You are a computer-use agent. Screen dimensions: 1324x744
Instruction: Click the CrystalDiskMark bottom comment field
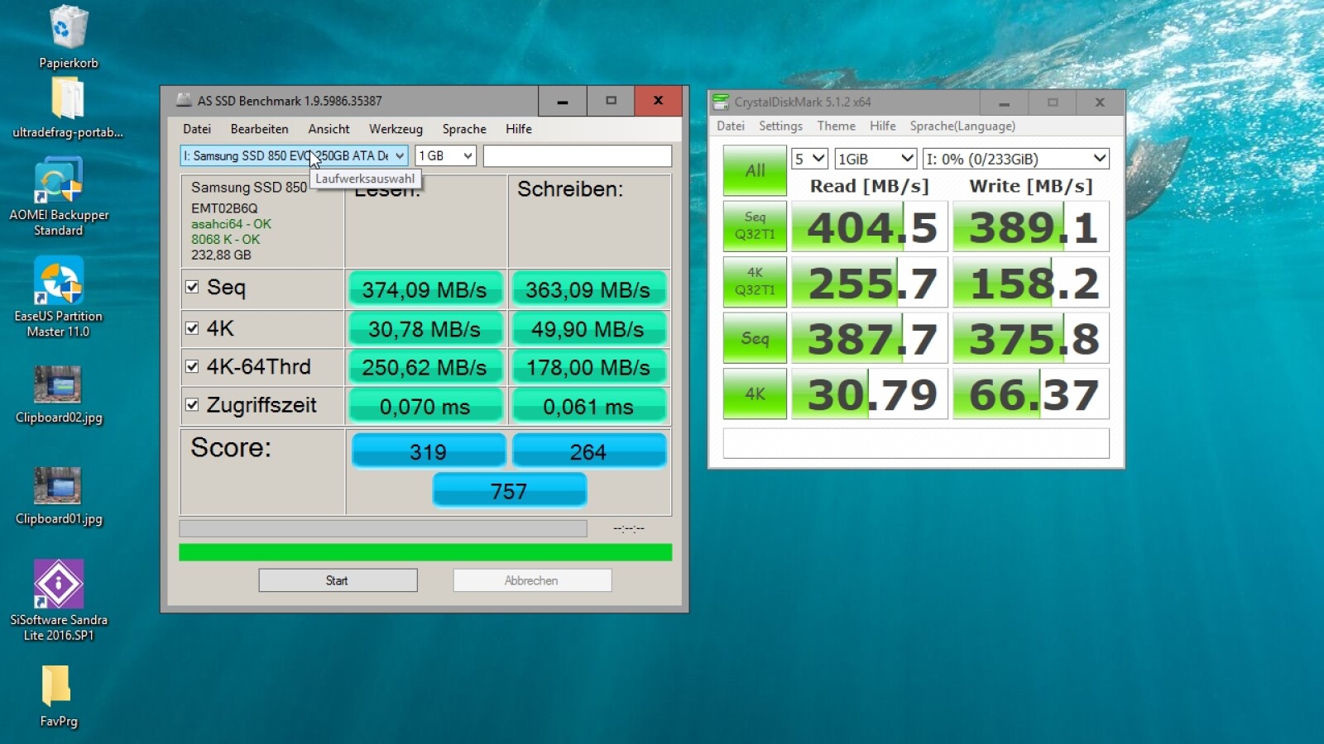click(916, 443)
